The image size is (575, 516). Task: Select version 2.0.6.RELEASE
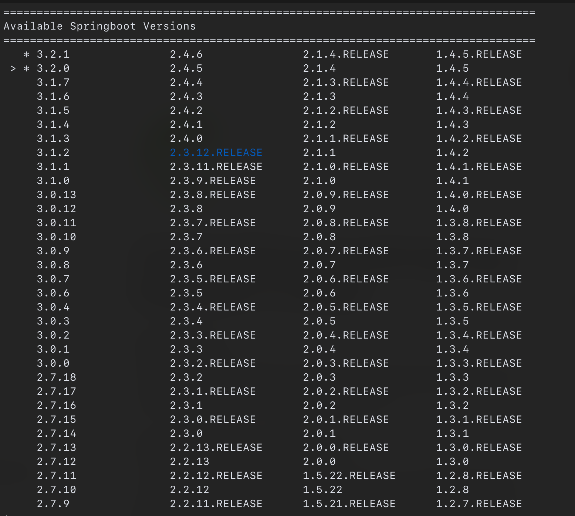[x=346, y=279]
